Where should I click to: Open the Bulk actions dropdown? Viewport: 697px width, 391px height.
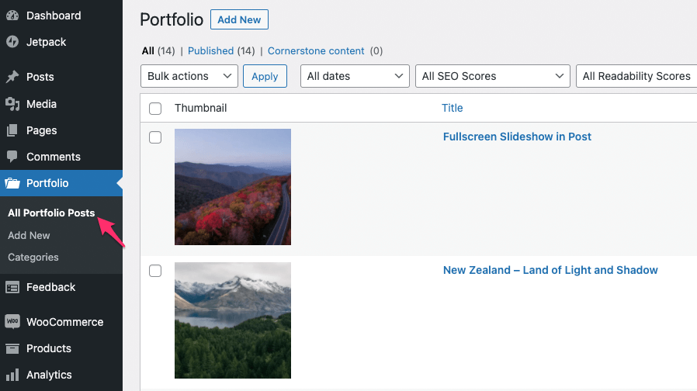[x=189, y=76]
